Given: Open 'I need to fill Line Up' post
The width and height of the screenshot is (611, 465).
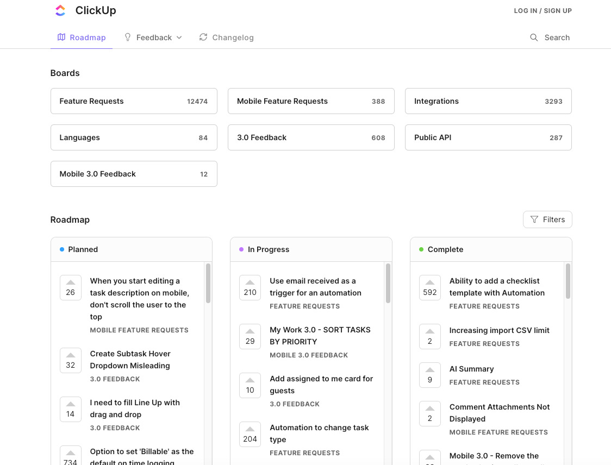Looking at the screenshot, I should click(x=135, y=409).
